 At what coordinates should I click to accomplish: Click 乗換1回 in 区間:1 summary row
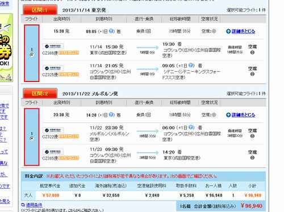click(144, 31)
